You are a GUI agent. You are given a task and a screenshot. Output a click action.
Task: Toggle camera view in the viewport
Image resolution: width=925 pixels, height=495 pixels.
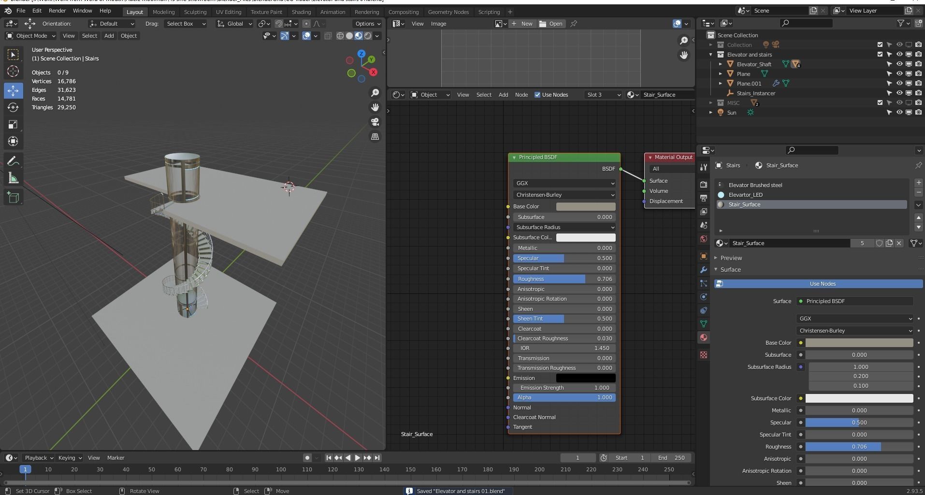[x=375, y=122]
